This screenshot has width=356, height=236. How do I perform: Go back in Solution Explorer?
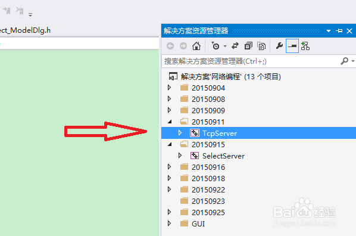coord(170,46)
